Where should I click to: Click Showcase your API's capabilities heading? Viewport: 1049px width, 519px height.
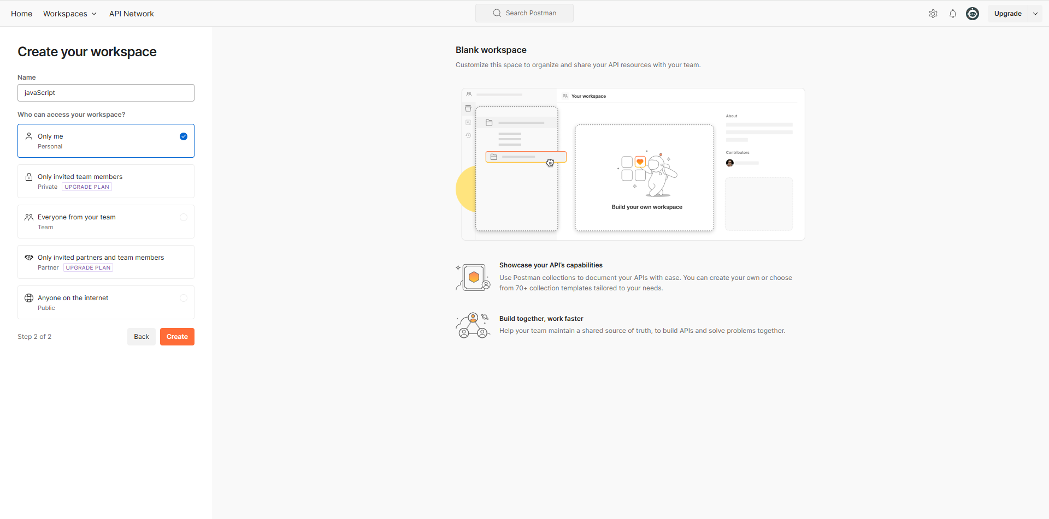tap(551, 265)
